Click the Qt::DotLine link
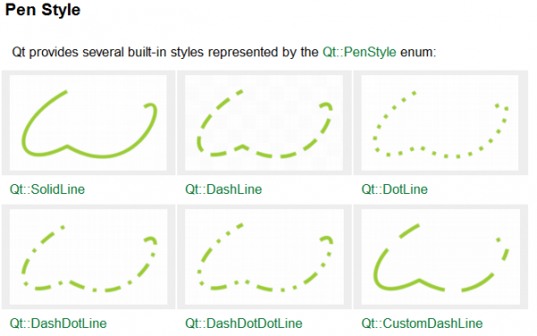 coord(395,189)
